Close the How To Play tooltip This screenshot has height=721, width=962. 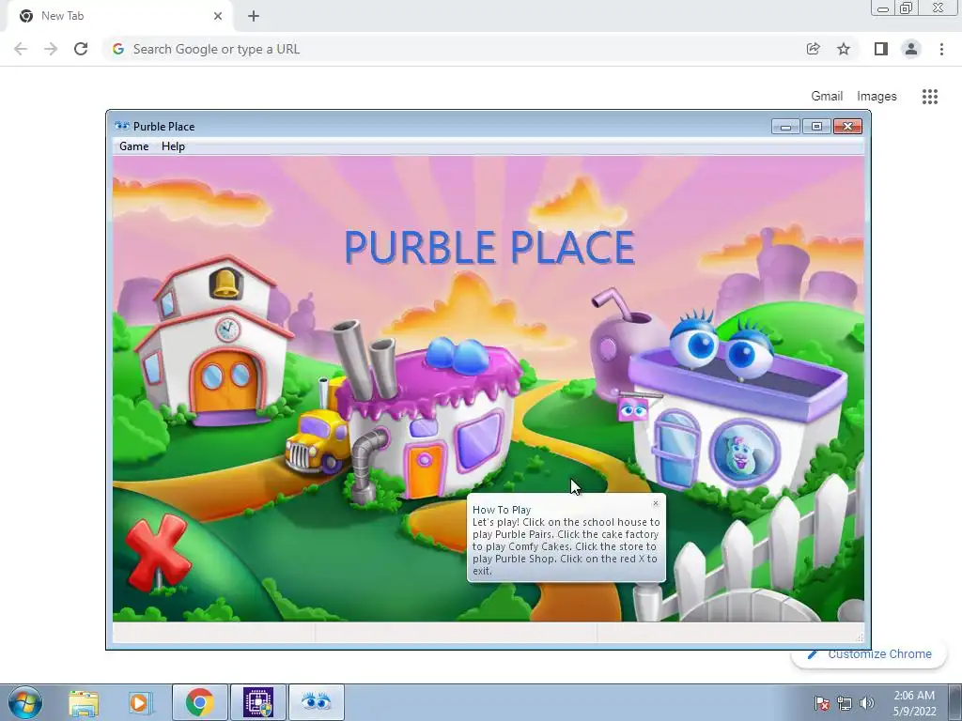655,503
